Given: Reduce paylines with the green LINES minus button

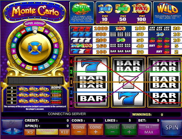Looking at the screenshot, I should coord(112,129).
